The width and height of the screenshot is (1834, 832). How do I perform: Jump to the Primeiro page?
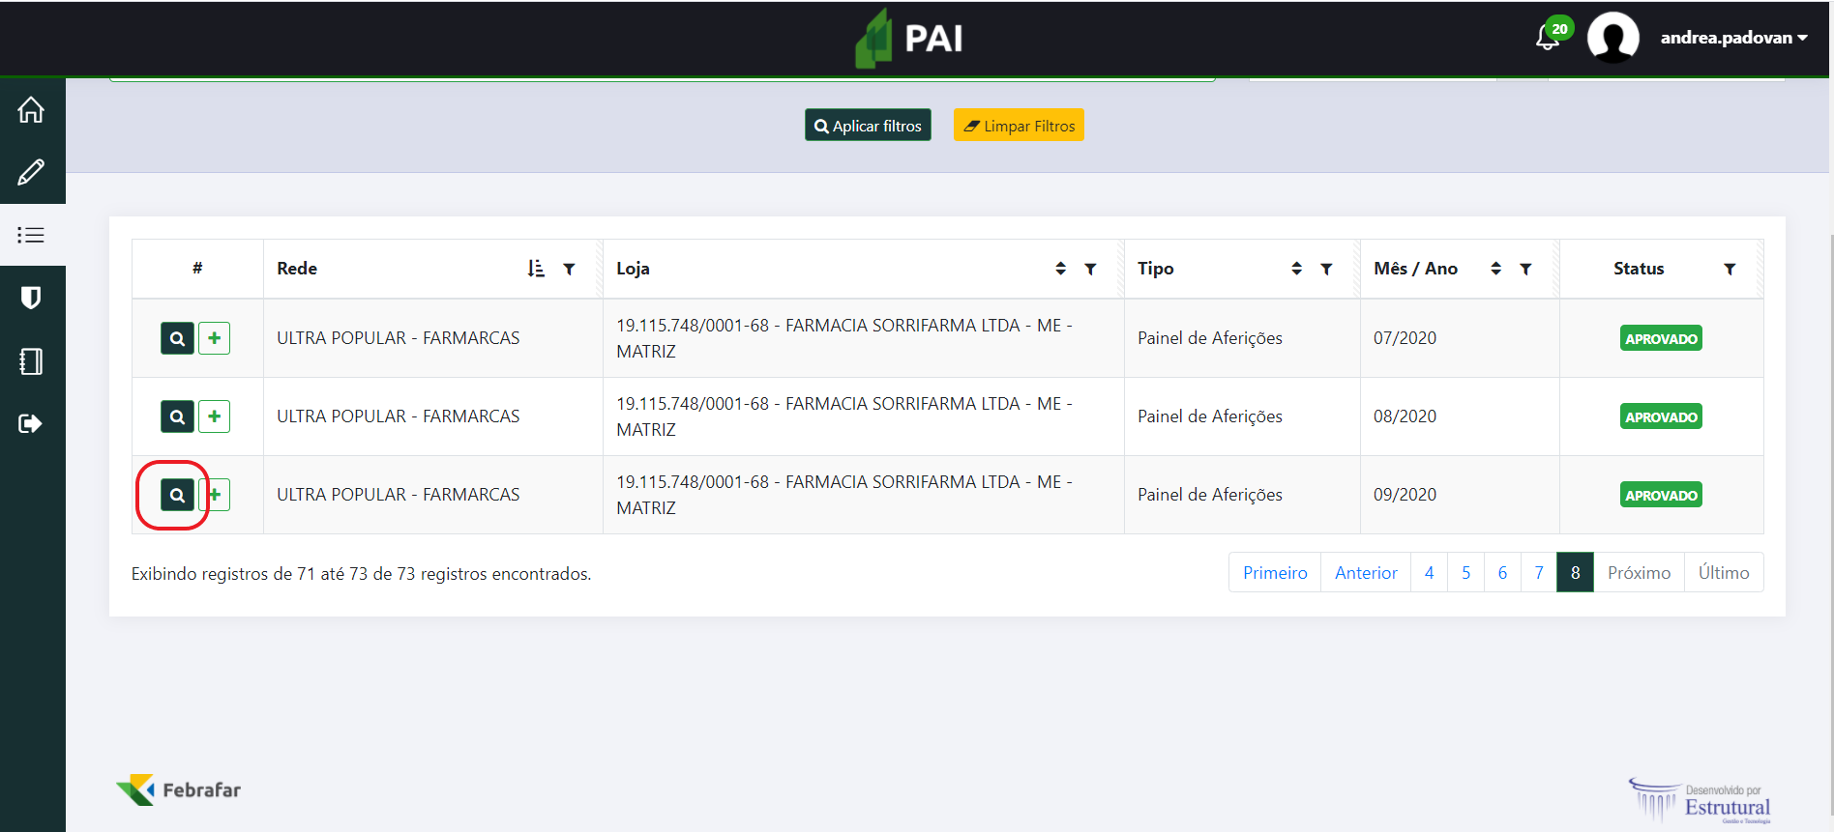pos(1274,573)
